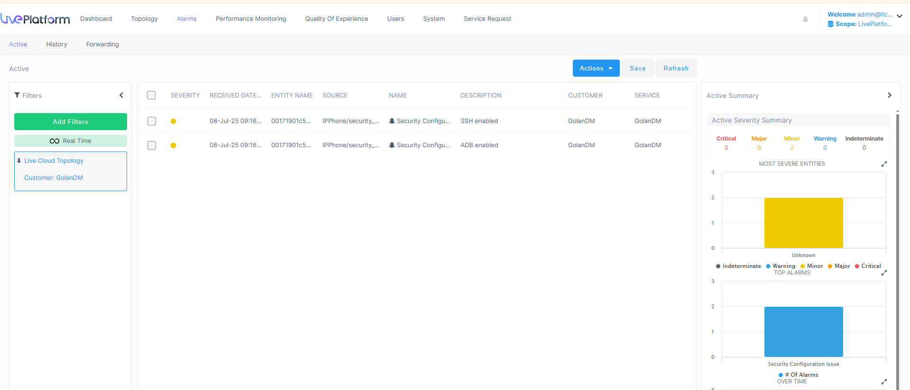Viewport: 910px width, 390px height.
Task: Click the Live Cloud Topology pin icon
Action: pyautogui.click(x=19, y=161)
